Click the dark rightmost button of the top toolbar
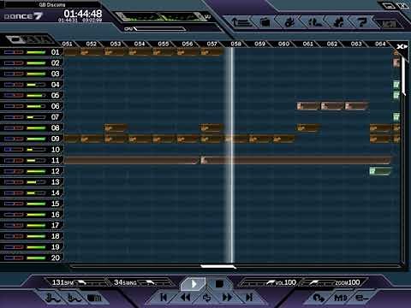Screen dimensions: 411x308 click(x=388, y=24)
